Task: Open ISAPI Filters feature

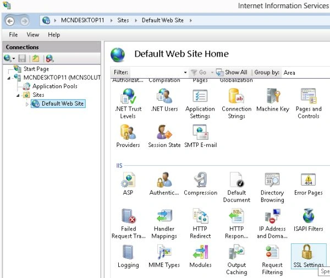Action: (309, 220)
